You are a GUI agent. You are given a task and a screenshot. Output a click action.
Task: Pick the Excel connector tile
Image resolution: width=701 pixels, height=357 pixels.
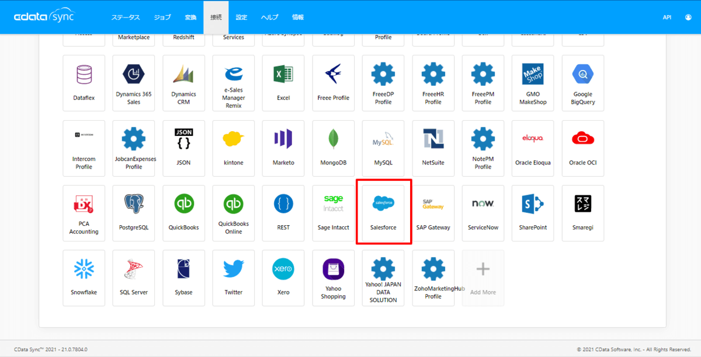[283, 83]
